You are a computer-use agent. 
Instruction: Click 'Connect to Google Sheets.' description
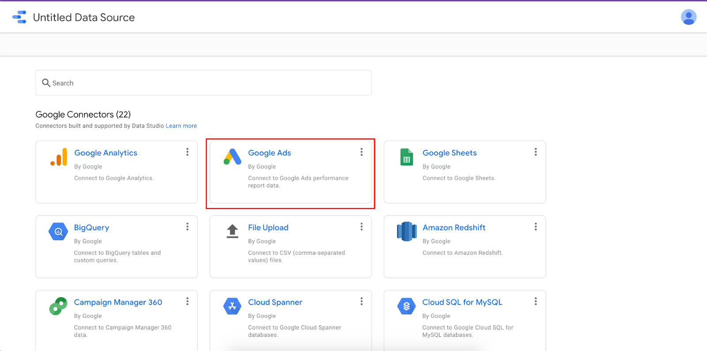[459, 178]
